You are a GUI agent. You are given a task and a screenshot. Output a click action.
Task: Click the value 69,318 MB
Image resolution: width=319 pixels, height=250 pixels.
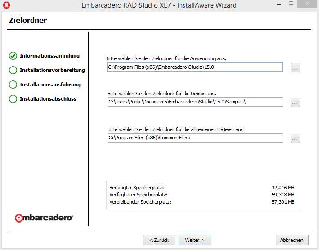[283, 195]
